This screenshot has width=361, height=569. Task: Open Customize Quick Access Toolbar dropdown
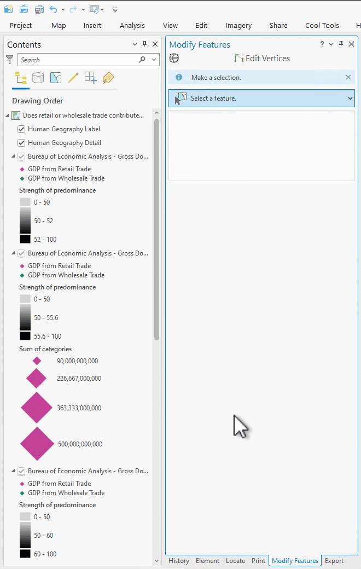(x=115, y=10)
